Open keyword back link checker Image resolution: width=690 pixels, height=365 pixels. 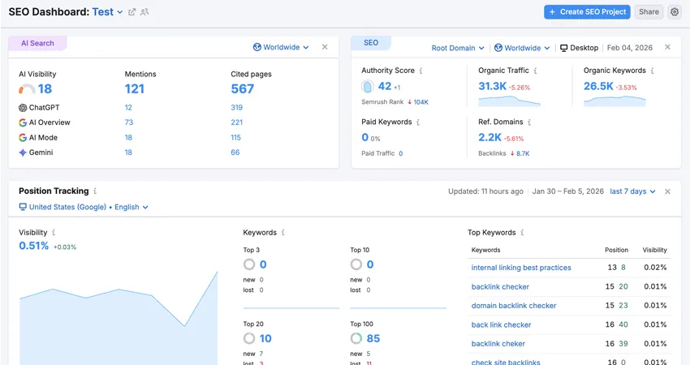point(501,325)
